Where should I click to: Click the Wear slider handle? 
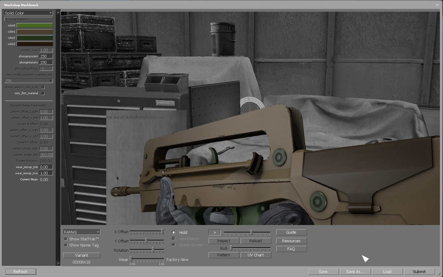click(131, 259)
